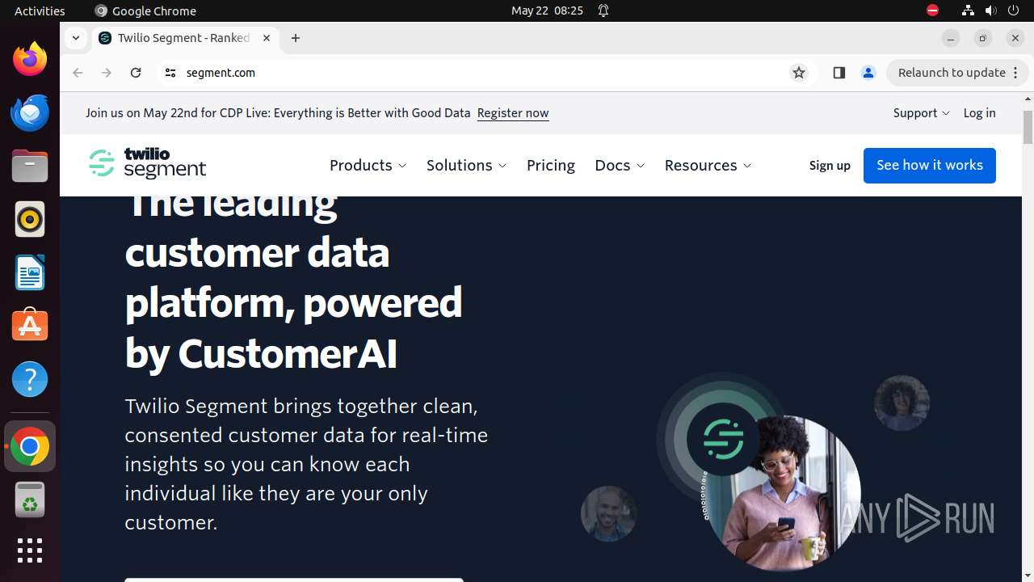
Task: Click the curly-haired woman avatar thumbnail
Action: click(902, 403)
